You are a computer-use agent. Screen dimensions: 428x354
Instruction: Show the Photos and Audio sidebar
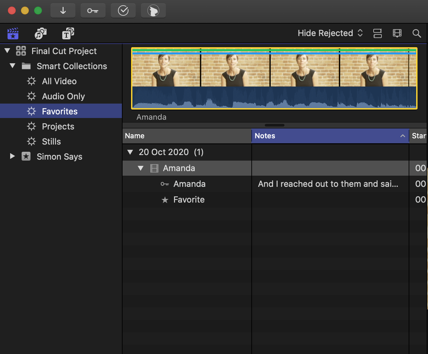pyautogui.click(x=41, y=33)
